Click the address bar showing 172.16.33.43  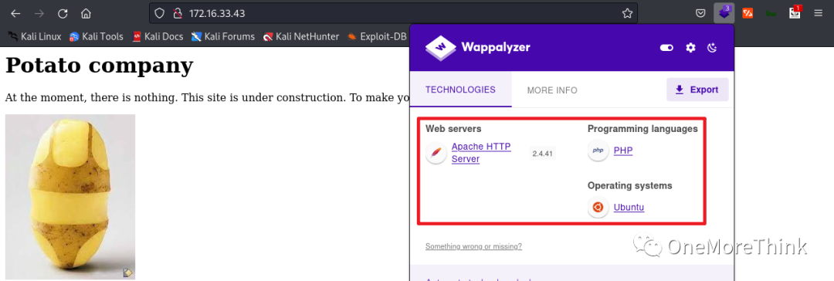(x=394, y=13)
